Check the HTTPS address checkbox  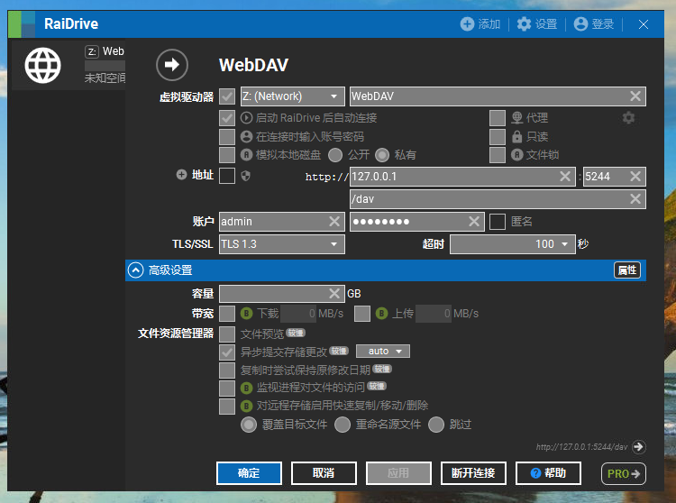[x=227, y=176]
